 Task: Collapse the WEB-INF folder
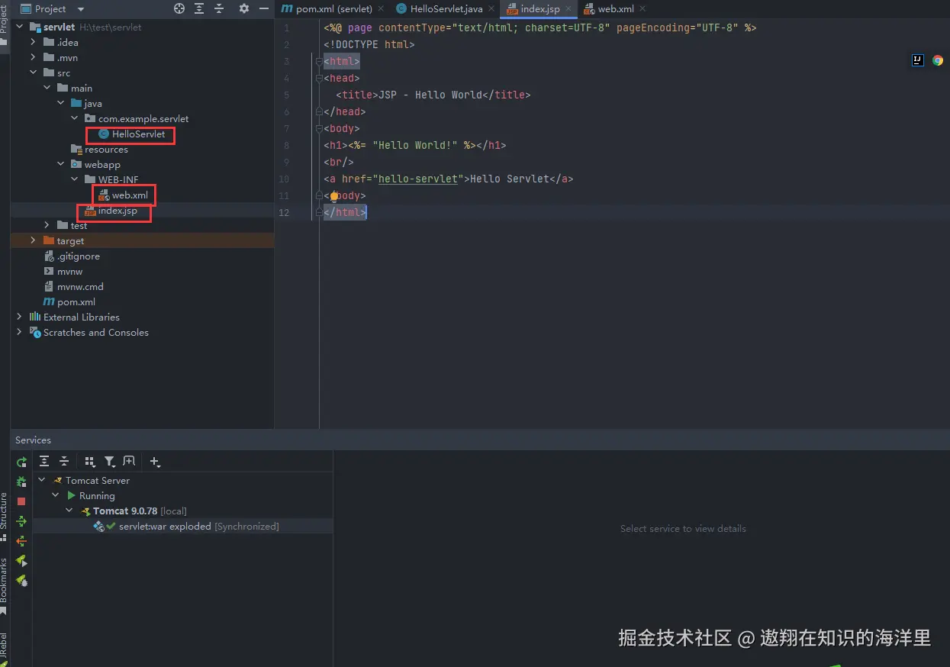point(74,179)
